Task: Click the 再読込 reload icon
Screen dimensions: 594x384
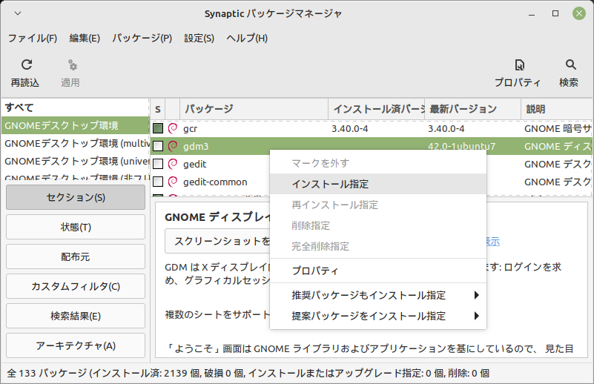Action: coord(27,64)
